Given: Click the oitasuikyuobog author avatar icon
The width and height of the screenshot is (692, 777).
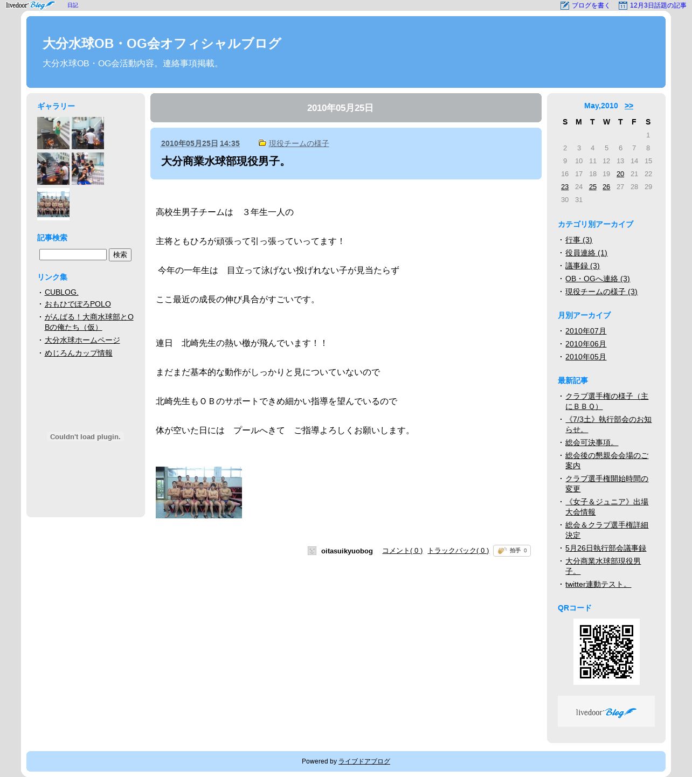Looking at the screenshot, I should pos(312,551).
